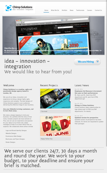The height and width of the screenshot is (173, 107).
Task: Open the I Survived project thumbnail
Action: pyautogui.click(x=55, y=98)
